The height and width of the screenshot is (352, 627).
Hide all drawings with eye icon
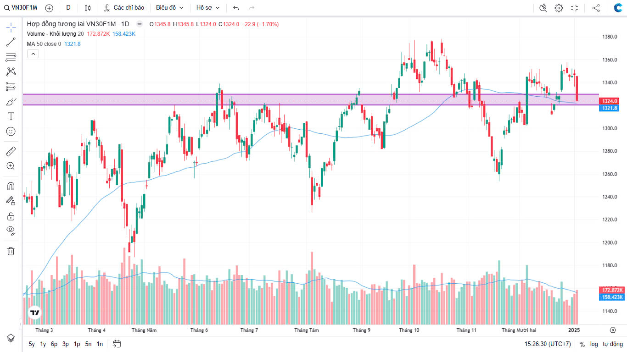pyautogui.click(x=11, y=230)
